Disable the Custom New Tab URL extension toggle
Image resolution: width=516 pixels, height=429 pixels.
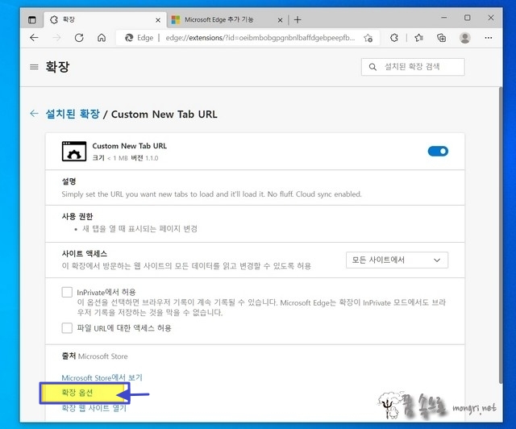(x=438, y=151)
